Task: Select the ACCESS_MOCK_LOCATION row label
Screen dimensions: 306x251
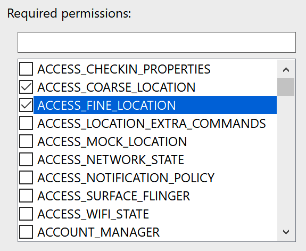Action: point(112,142)
